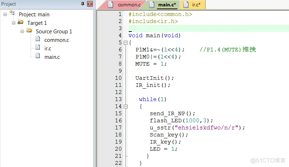Click line number 10 in the gutter
The image size is (289, 167).
[x=118, y=78]
